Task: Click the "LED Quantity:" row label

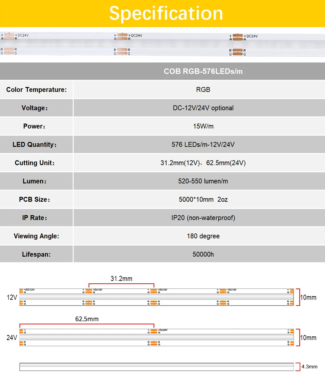Action: (35, 144)
